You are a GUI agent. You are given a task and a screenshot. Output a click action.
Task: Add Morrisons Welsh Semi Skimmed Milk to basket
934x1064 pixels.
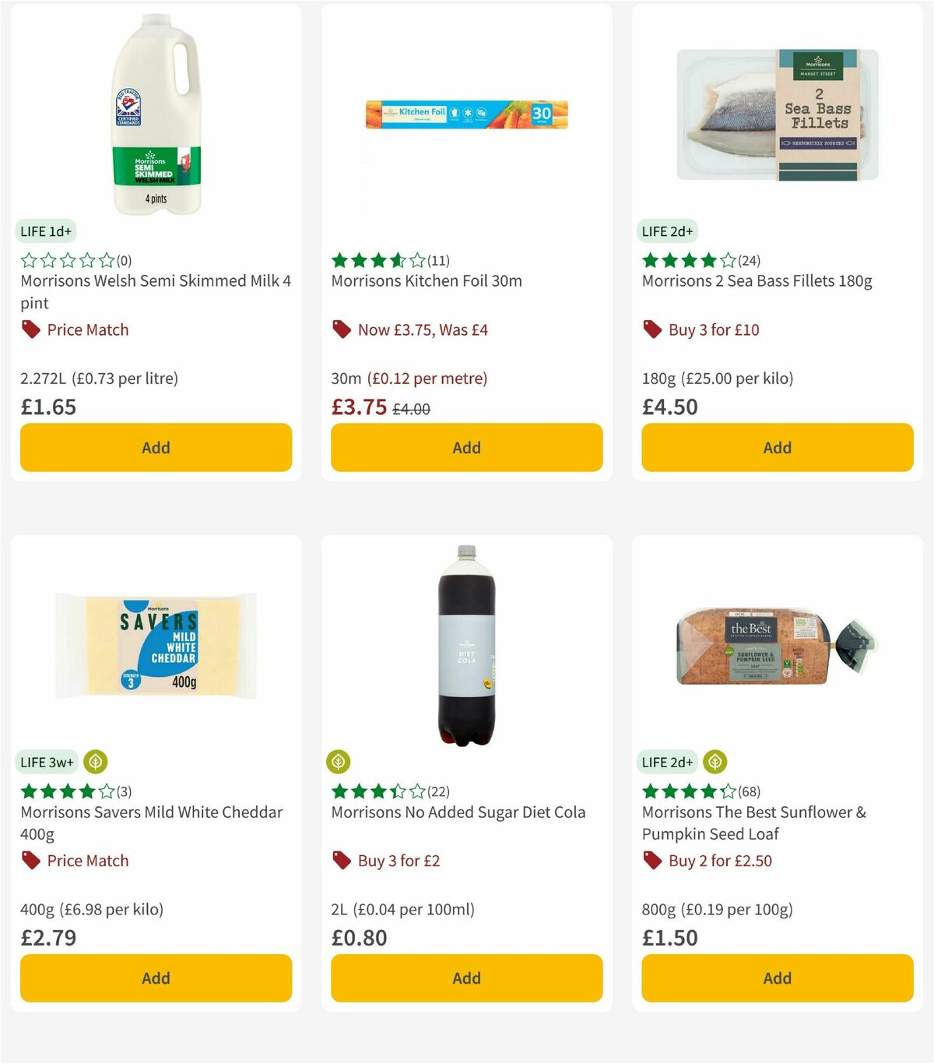coord(156,448)
